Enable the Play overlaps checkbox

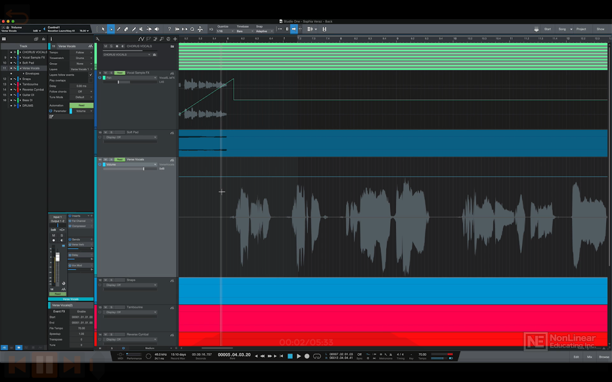91,80
